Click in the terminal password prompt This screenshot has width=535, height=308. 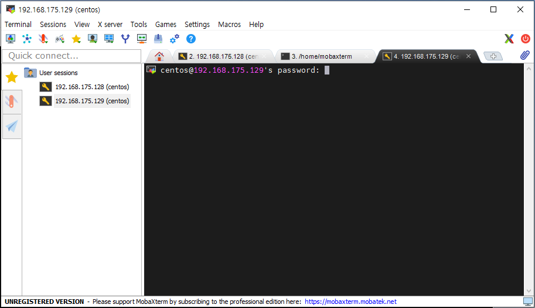(x=327, y=70)
